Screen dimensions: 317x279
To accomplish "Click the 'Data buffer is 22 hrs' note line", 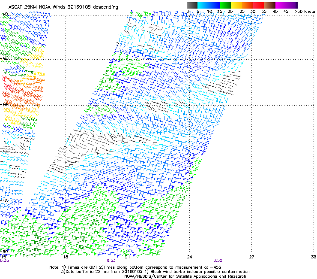I will (x=155, y=272).
